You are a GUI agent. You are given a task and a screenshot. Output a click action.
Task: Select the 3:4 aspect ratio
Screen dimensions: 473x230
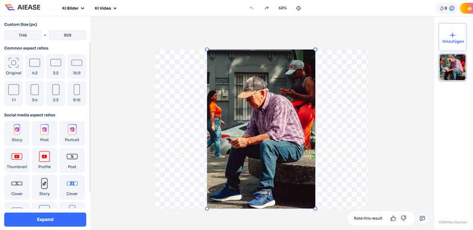point(35,93)
